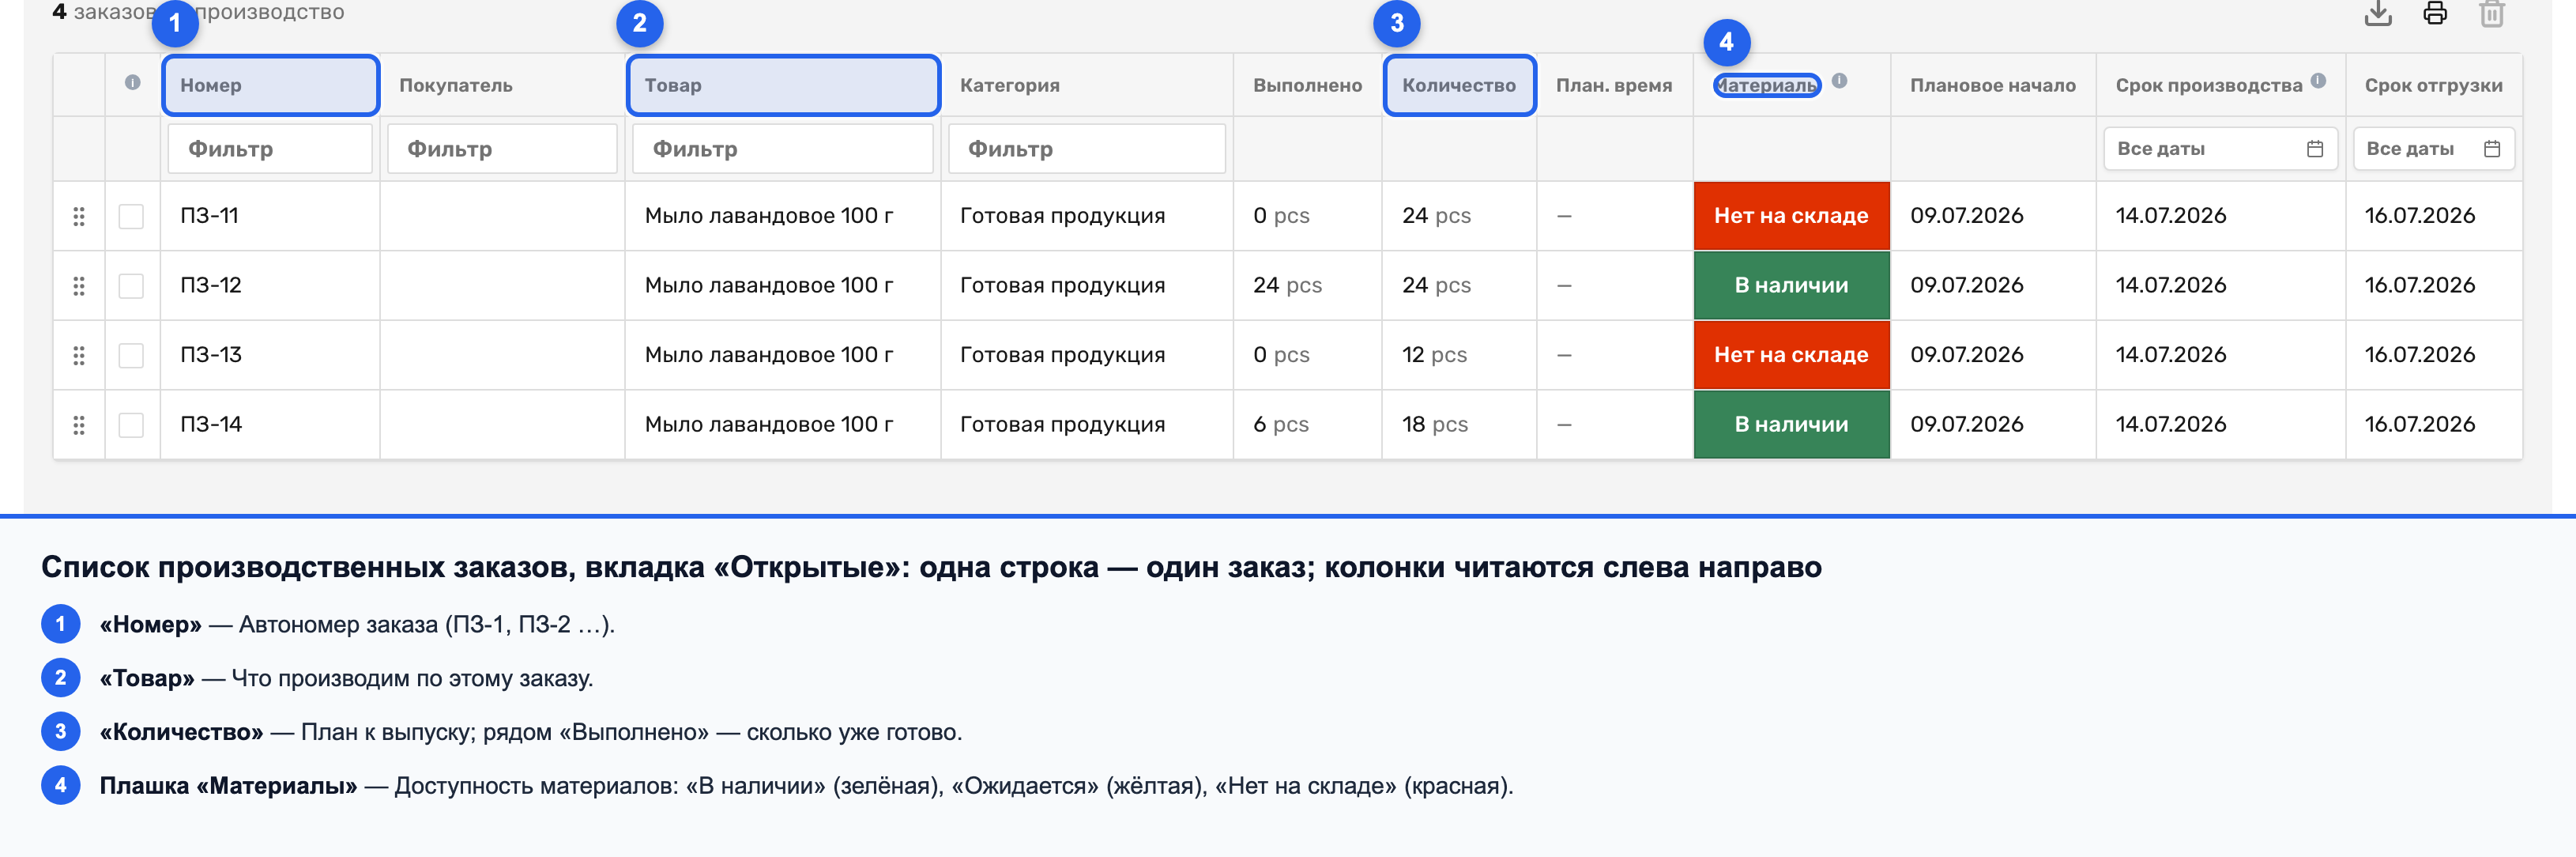Click the planned time dash in the ПЗ-11 row
This screenshot has height=857, width=2576.
pyautogui.click(x=1564, y=216)
